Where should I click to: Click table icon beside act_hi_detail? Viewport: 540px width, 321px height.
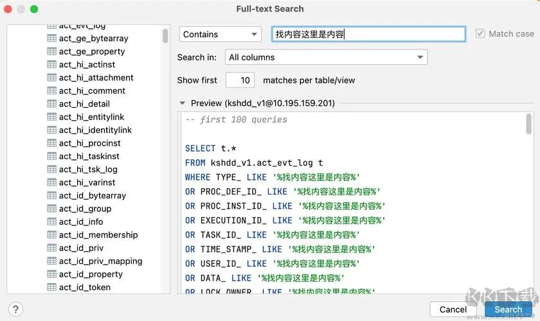point(51,103)
